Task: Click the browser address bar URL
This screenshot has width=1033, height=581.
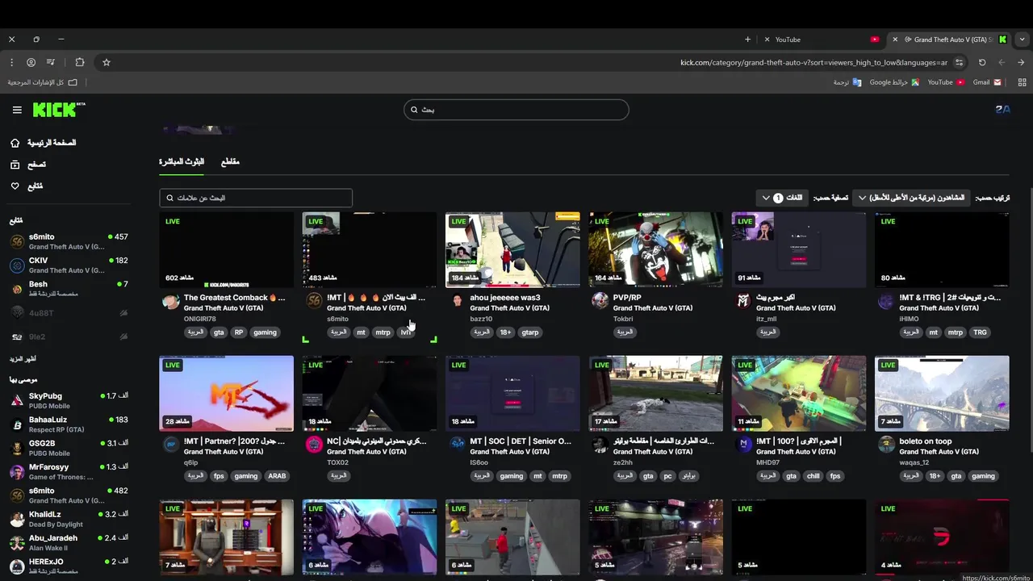Action: [813, 62]
